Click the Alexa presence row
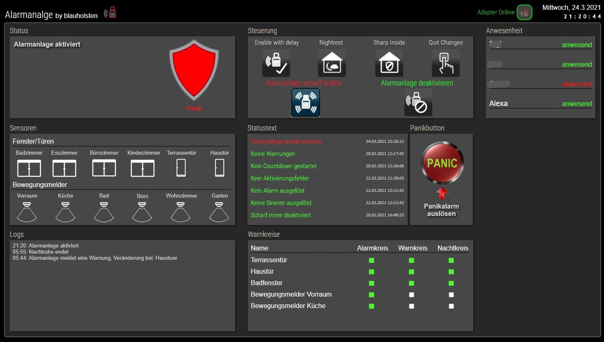 (540, 103)
